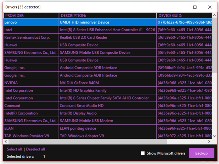Select Intel 8 Series USB Enhanced Host Controller
219x164 pixels.
107,30
